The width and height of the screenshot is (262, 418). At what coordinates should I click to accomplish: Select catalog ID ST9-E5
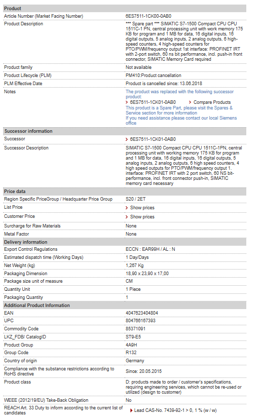pos(133,337)
